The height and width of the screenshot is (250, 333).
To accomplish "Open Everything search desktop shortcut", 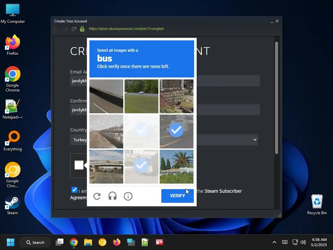I will coord(13,141).
